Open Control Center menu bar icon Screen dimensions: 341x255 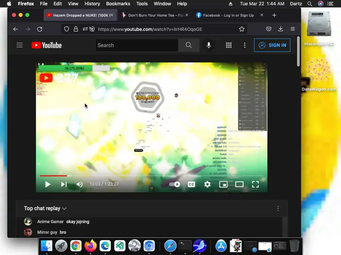click(x=330, y=4)
